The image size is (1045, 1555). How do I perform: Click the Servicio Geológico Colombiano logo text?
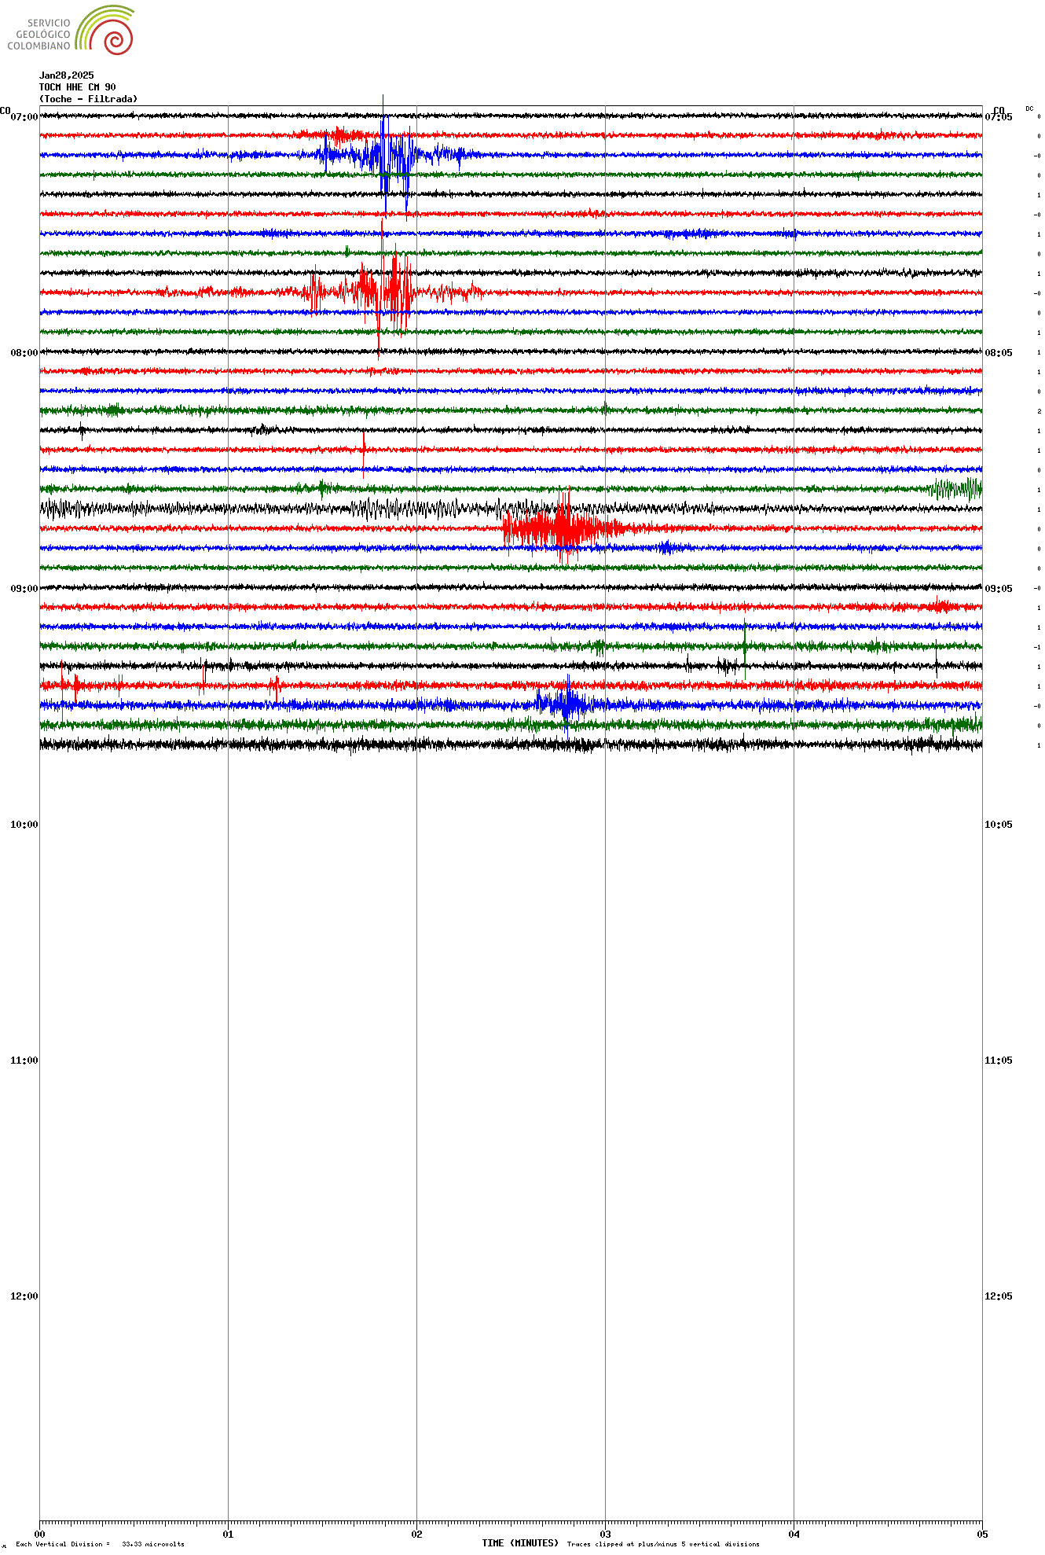pos(39,35)
